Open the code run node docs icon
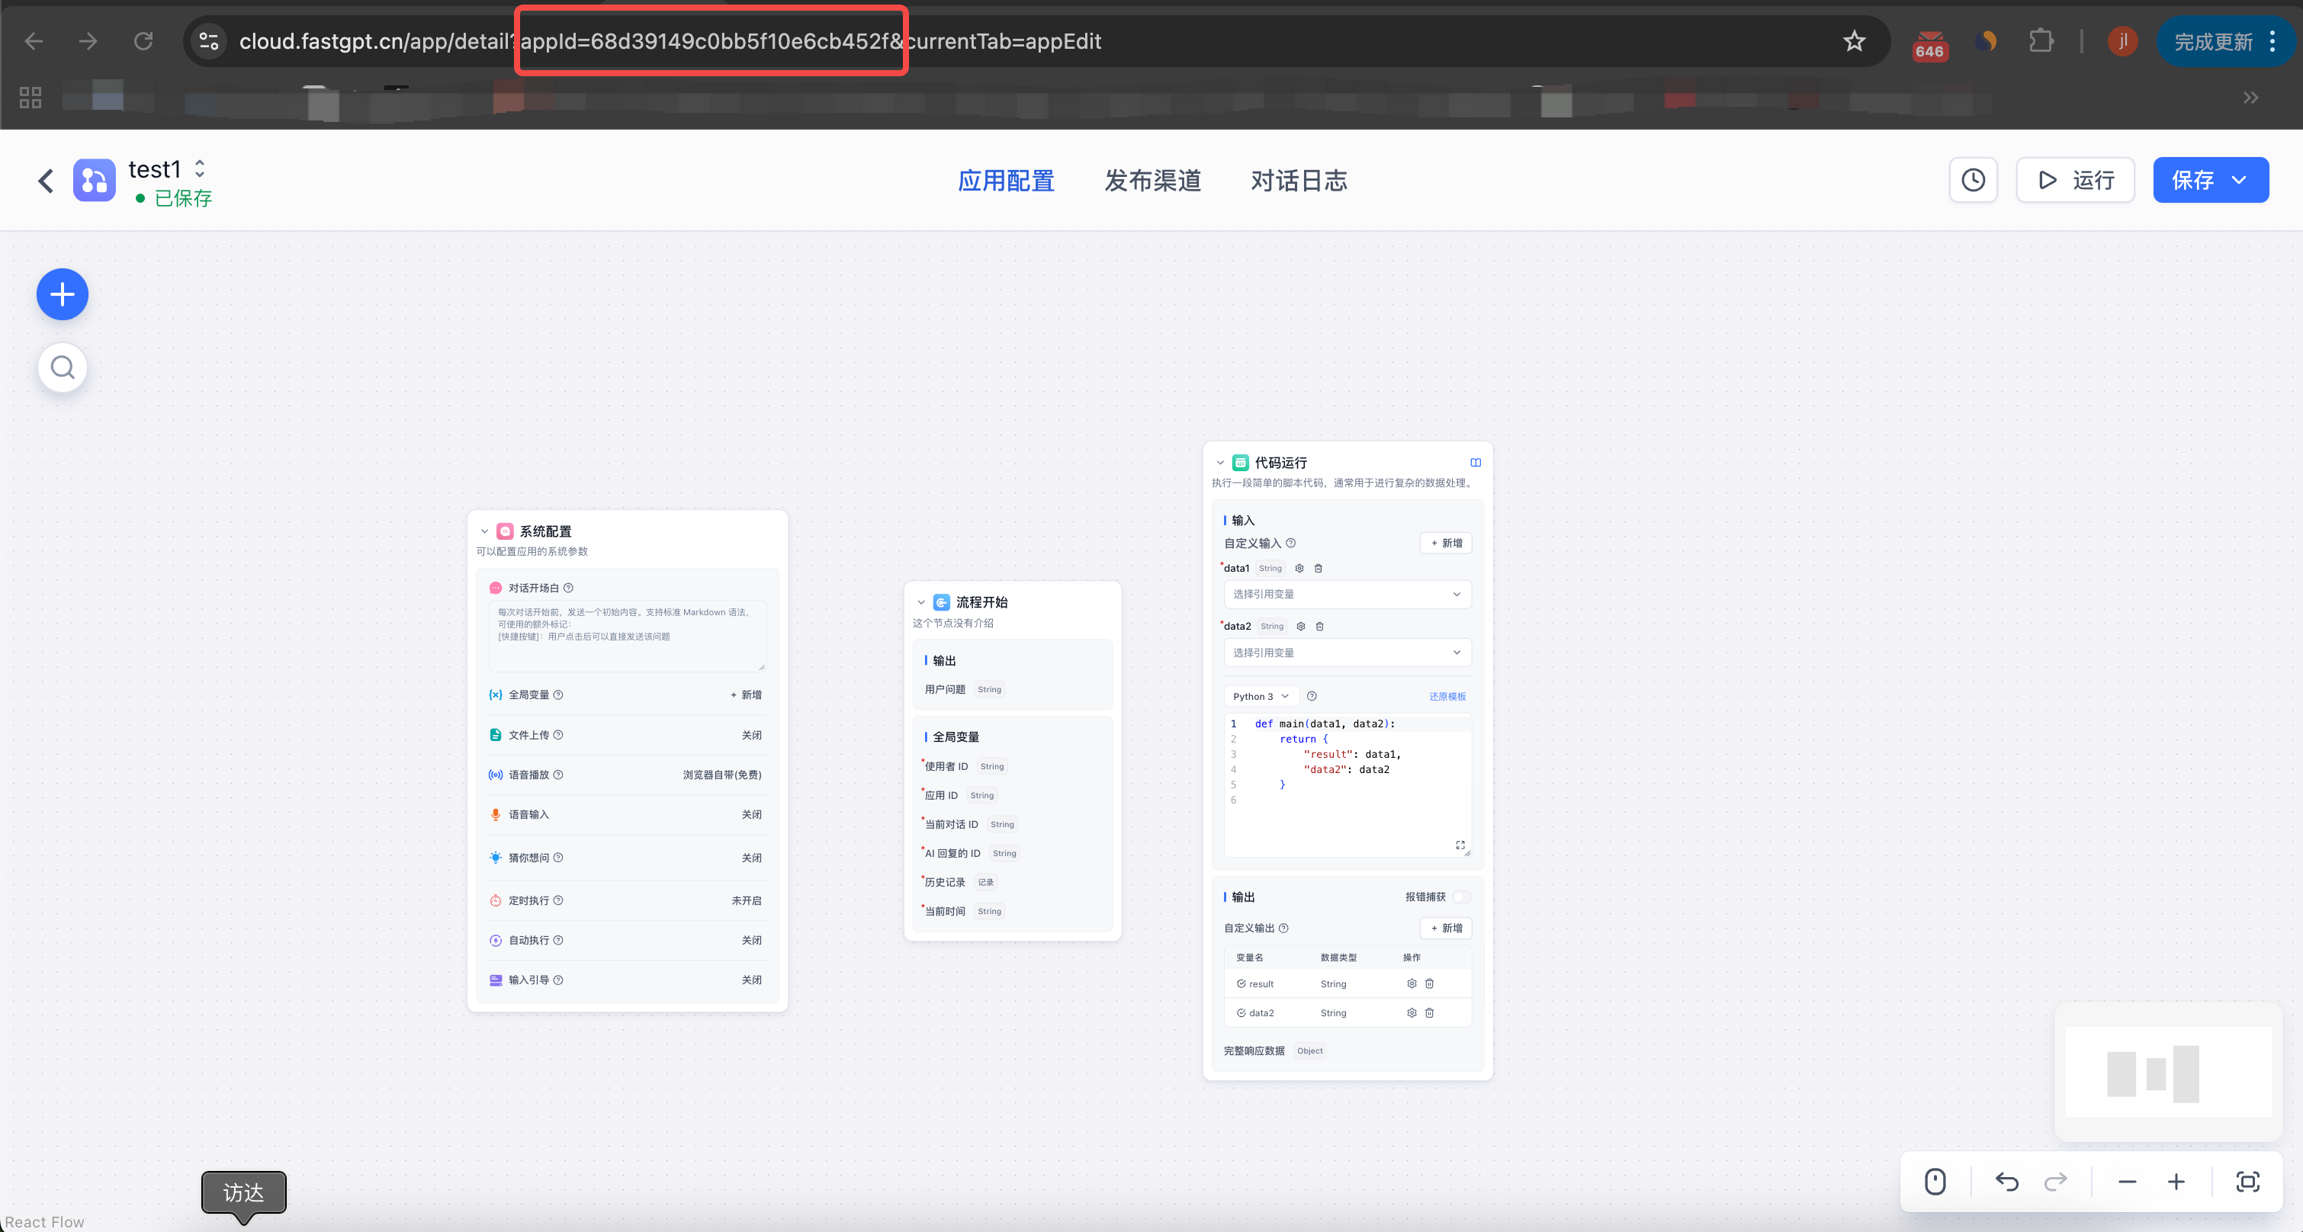Image resolution: width=2303 pixels, height=1232 pixels. [1475, 462]
